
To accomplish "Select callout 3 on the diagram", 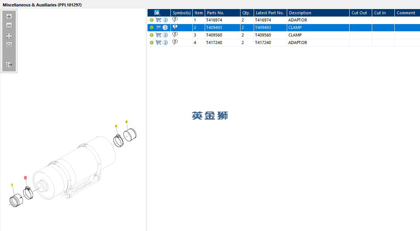I will [x=116, y=126].
